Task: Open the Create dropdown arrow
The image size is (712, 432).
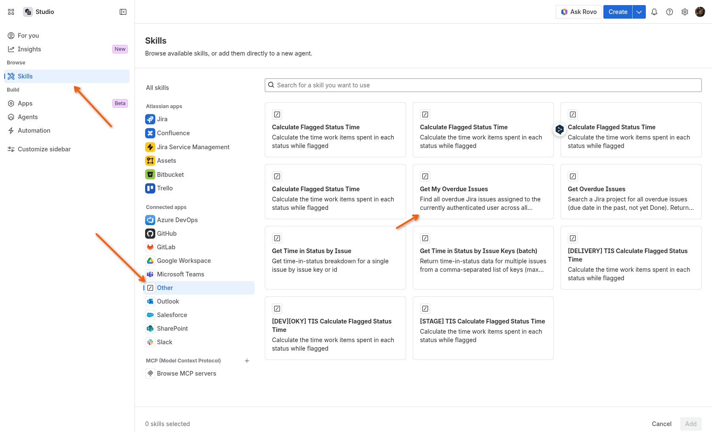Action: pos(639,12)
